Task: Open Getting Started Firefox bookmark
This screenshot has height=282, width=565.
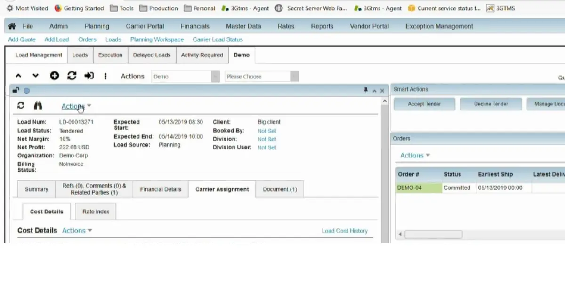Action: [x=79, y=8]
